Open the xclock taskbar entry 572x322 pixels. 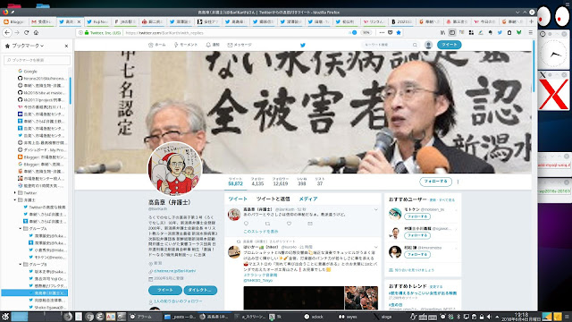coord(314,317)
